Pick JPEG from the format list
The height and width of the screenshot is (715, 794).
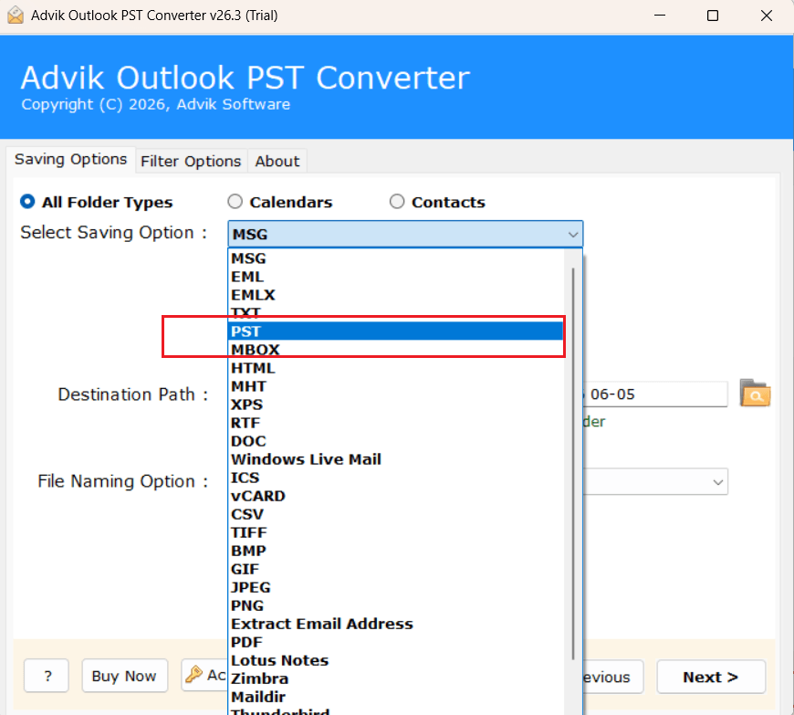pos(396,587)
